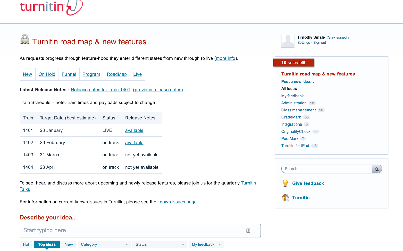Click the train number '1404' cell

[x=28, y=167]
